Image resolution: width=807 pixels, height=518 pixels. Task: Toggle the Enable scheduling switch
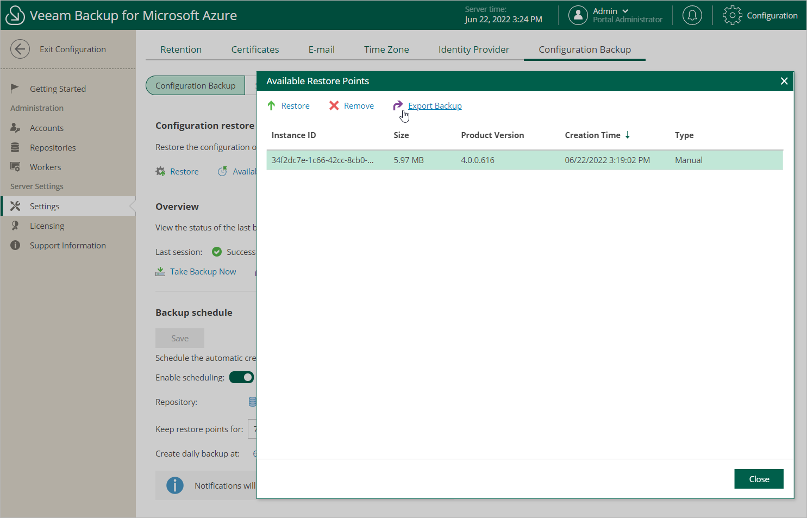click(241, 377)
